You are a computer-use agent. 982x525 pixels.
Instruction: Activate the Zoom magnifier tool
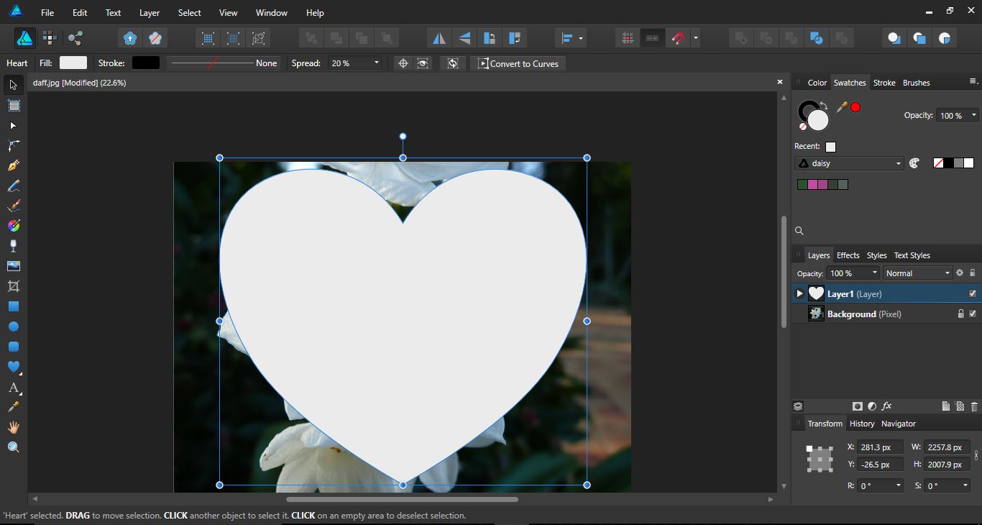13,447
